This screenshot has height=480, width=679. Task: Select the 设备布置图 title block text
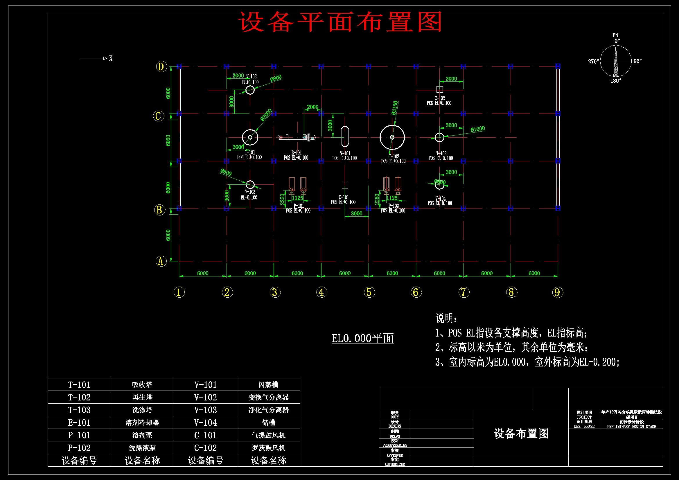click(521, 435)
